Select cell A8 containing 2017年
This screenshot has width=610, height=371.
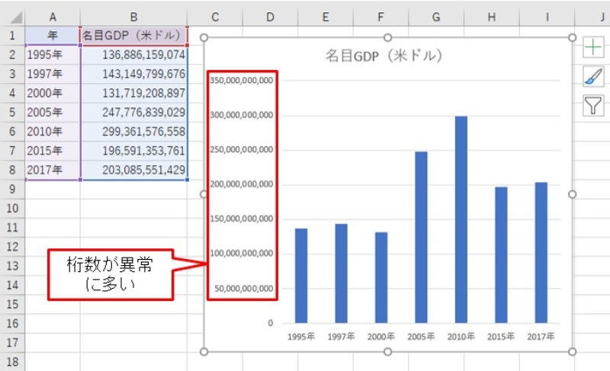click(52, 170)
